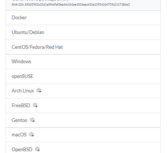Open the Docker download option
Screen dimensions: 167x153
point(83,18)
